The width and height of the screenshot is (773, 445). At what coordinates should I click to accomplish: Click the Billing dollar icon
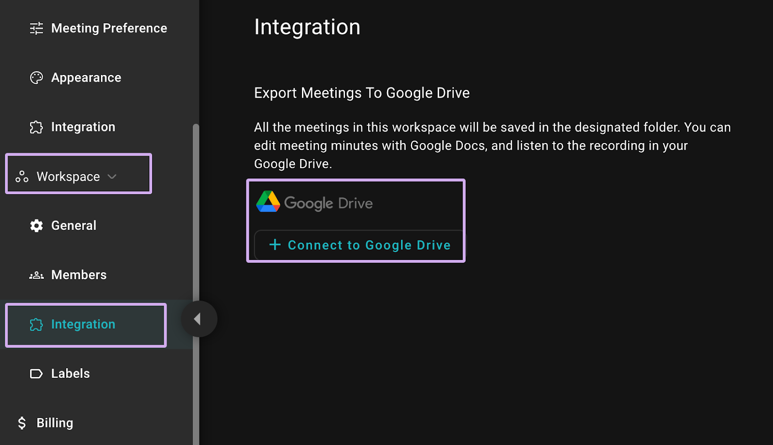(x=22, y=423)
